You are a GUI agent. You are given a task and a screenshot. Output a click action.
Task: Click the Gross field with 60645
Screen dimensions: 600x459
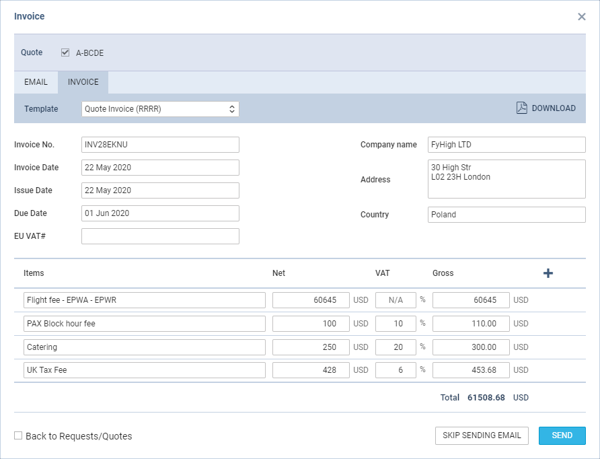[x=471, y=300]
